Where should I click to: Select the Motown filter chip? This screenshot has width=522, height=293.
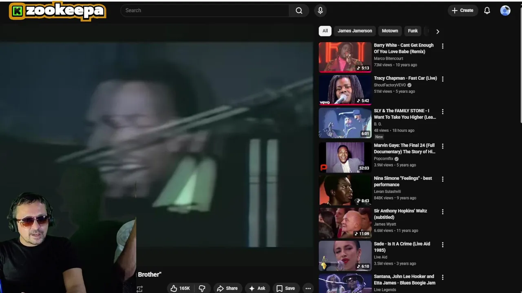tap(390, 31)
